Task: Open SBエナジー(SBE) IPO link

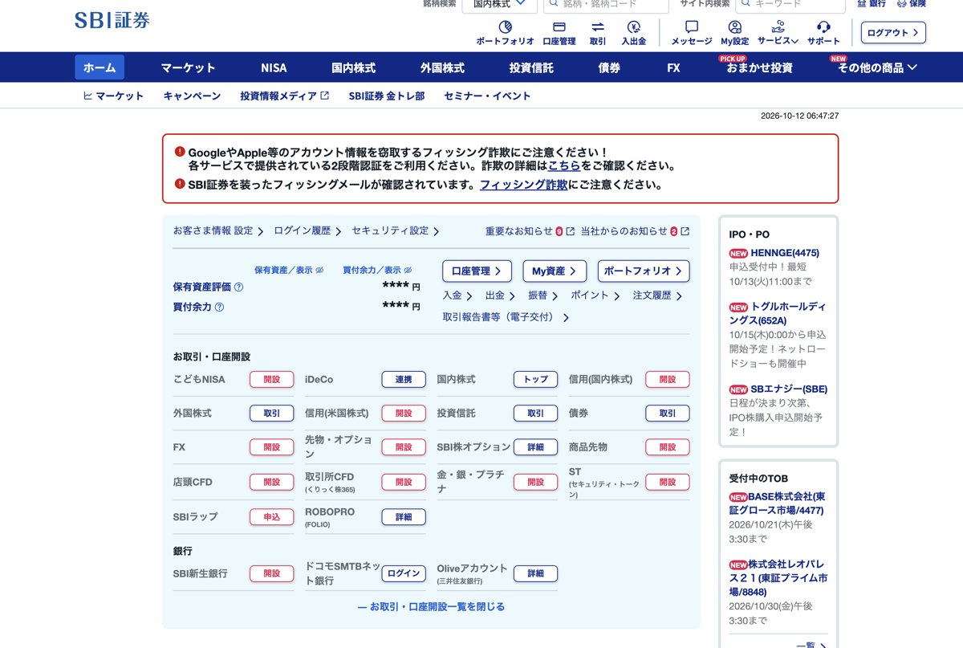Action: coord(789,389)
